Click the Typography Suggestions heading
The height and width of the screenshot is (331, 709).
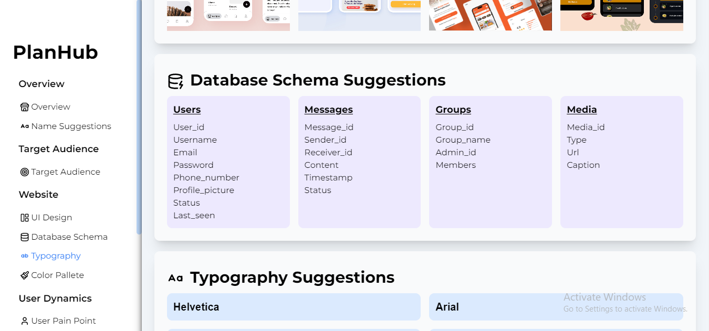[x=292, y=277]
